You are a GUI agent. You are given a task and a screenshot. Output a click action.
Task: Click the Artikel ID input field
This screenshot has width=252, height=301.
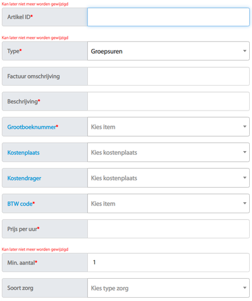click(x=169, y=17)
